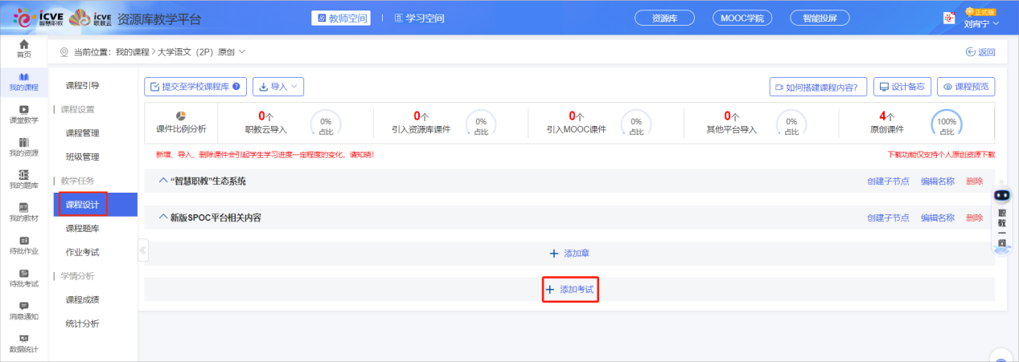Click 返回 link to go back
Screen dimensions: 1019x362
(980, 52)
